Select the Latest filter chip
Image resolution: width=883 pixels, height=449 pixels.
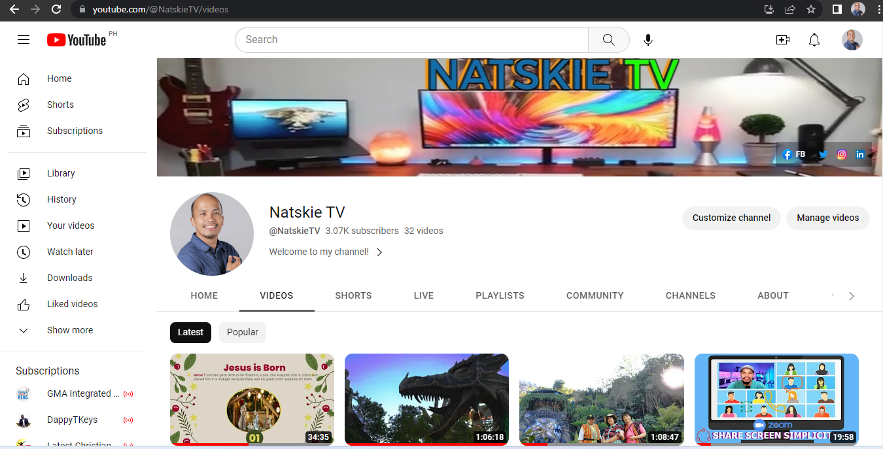tap(190, 332)
